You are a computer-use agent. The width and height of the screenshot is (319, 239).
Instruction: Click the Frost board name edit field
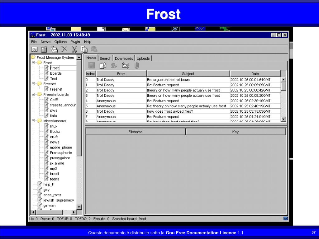click(x=63, y=68)
